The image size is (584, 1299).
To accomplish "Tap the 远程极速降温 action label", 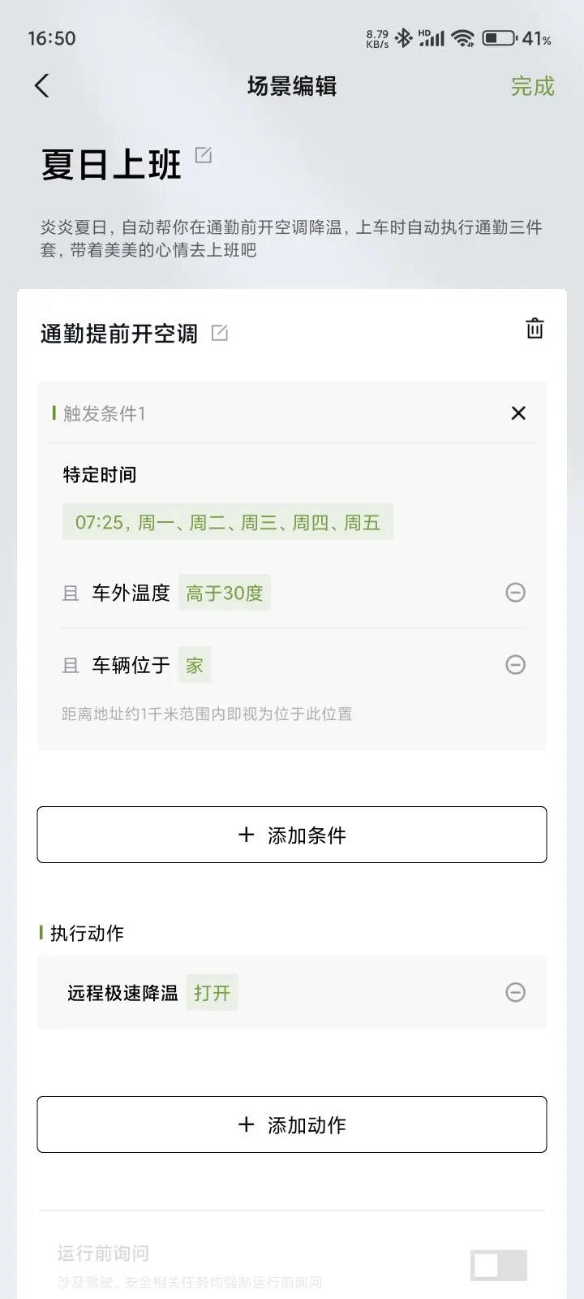I will click(x=122, y=993).
